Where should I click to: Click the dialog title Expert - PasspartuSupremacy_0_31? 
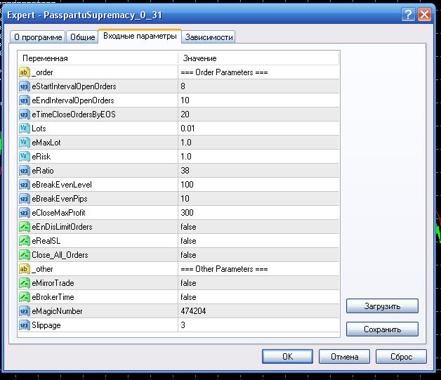(x=85, y=15)
